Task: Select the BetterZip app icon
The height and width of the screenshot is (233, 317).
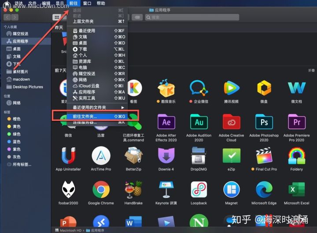Action: [x=133, y=156]
